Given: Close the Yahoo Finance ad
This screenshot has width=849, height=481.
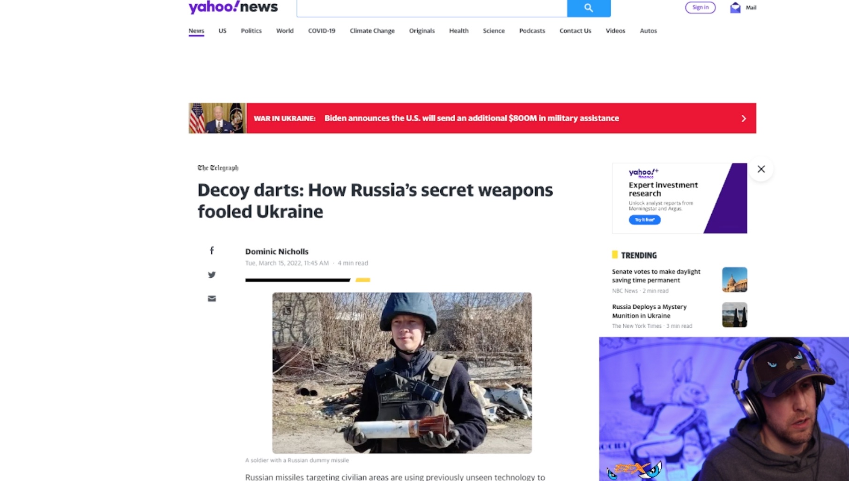Looking at the screenshot, I should [x=761, y=169].
